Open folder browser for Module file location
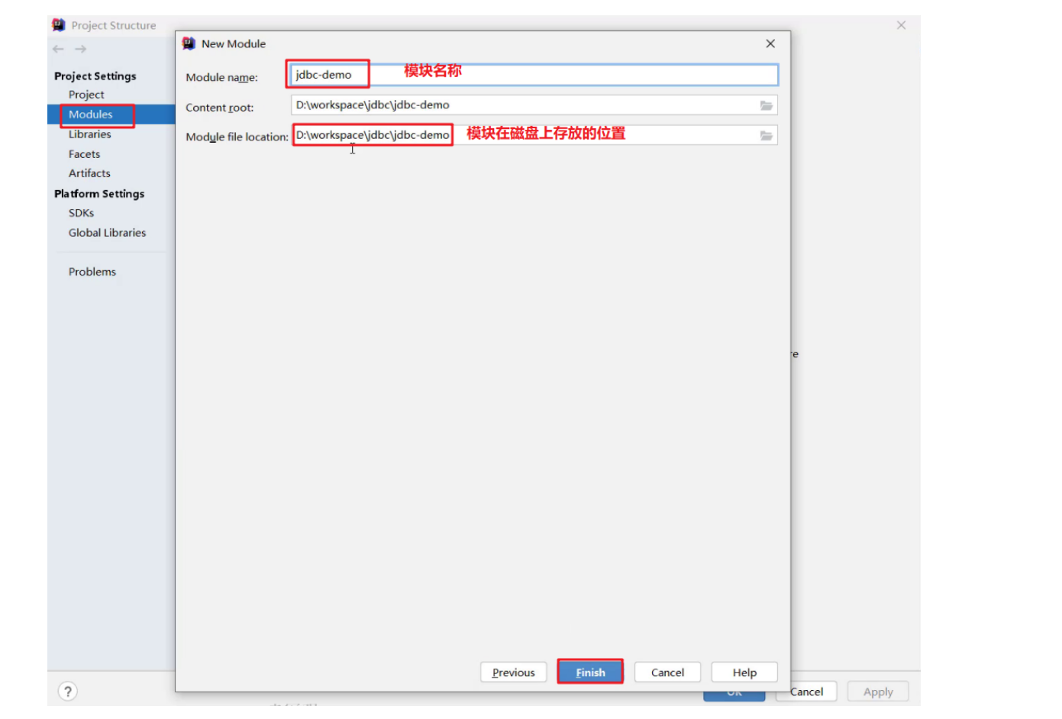 (x=767, y=135)
